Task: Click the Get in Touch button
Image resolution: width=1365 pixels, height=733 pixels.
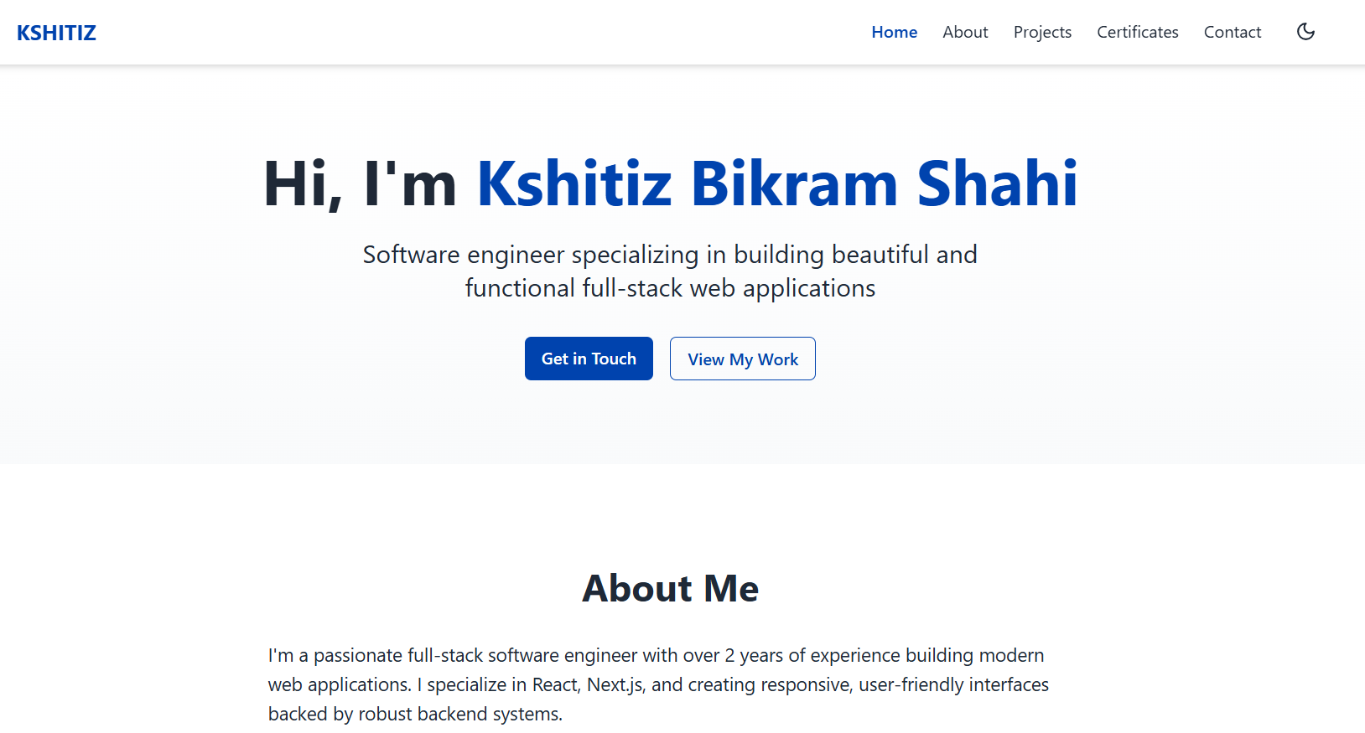Action: (x=589, y=359)
